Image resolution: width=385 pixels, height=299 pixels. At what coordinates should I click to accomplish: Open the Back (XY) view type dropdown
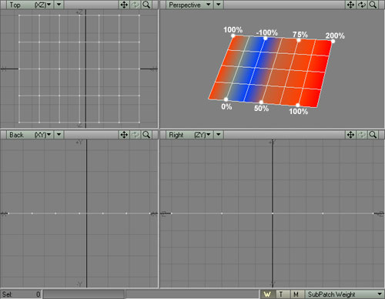[30, 135]
